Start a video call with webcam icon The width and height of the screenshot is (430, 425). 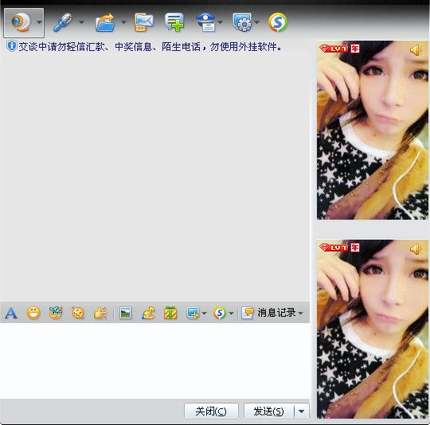click(20, 22)
